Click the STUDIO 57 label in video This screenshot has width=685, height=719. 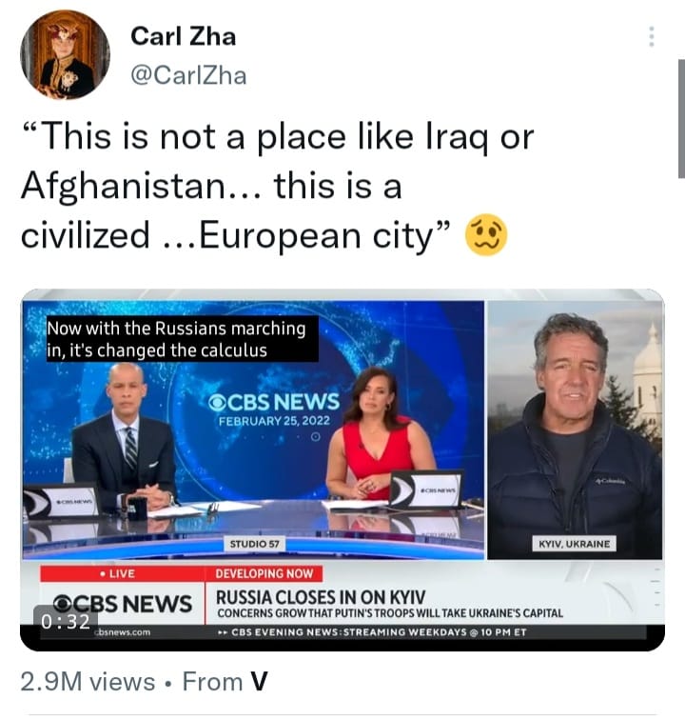pos(254,544)
